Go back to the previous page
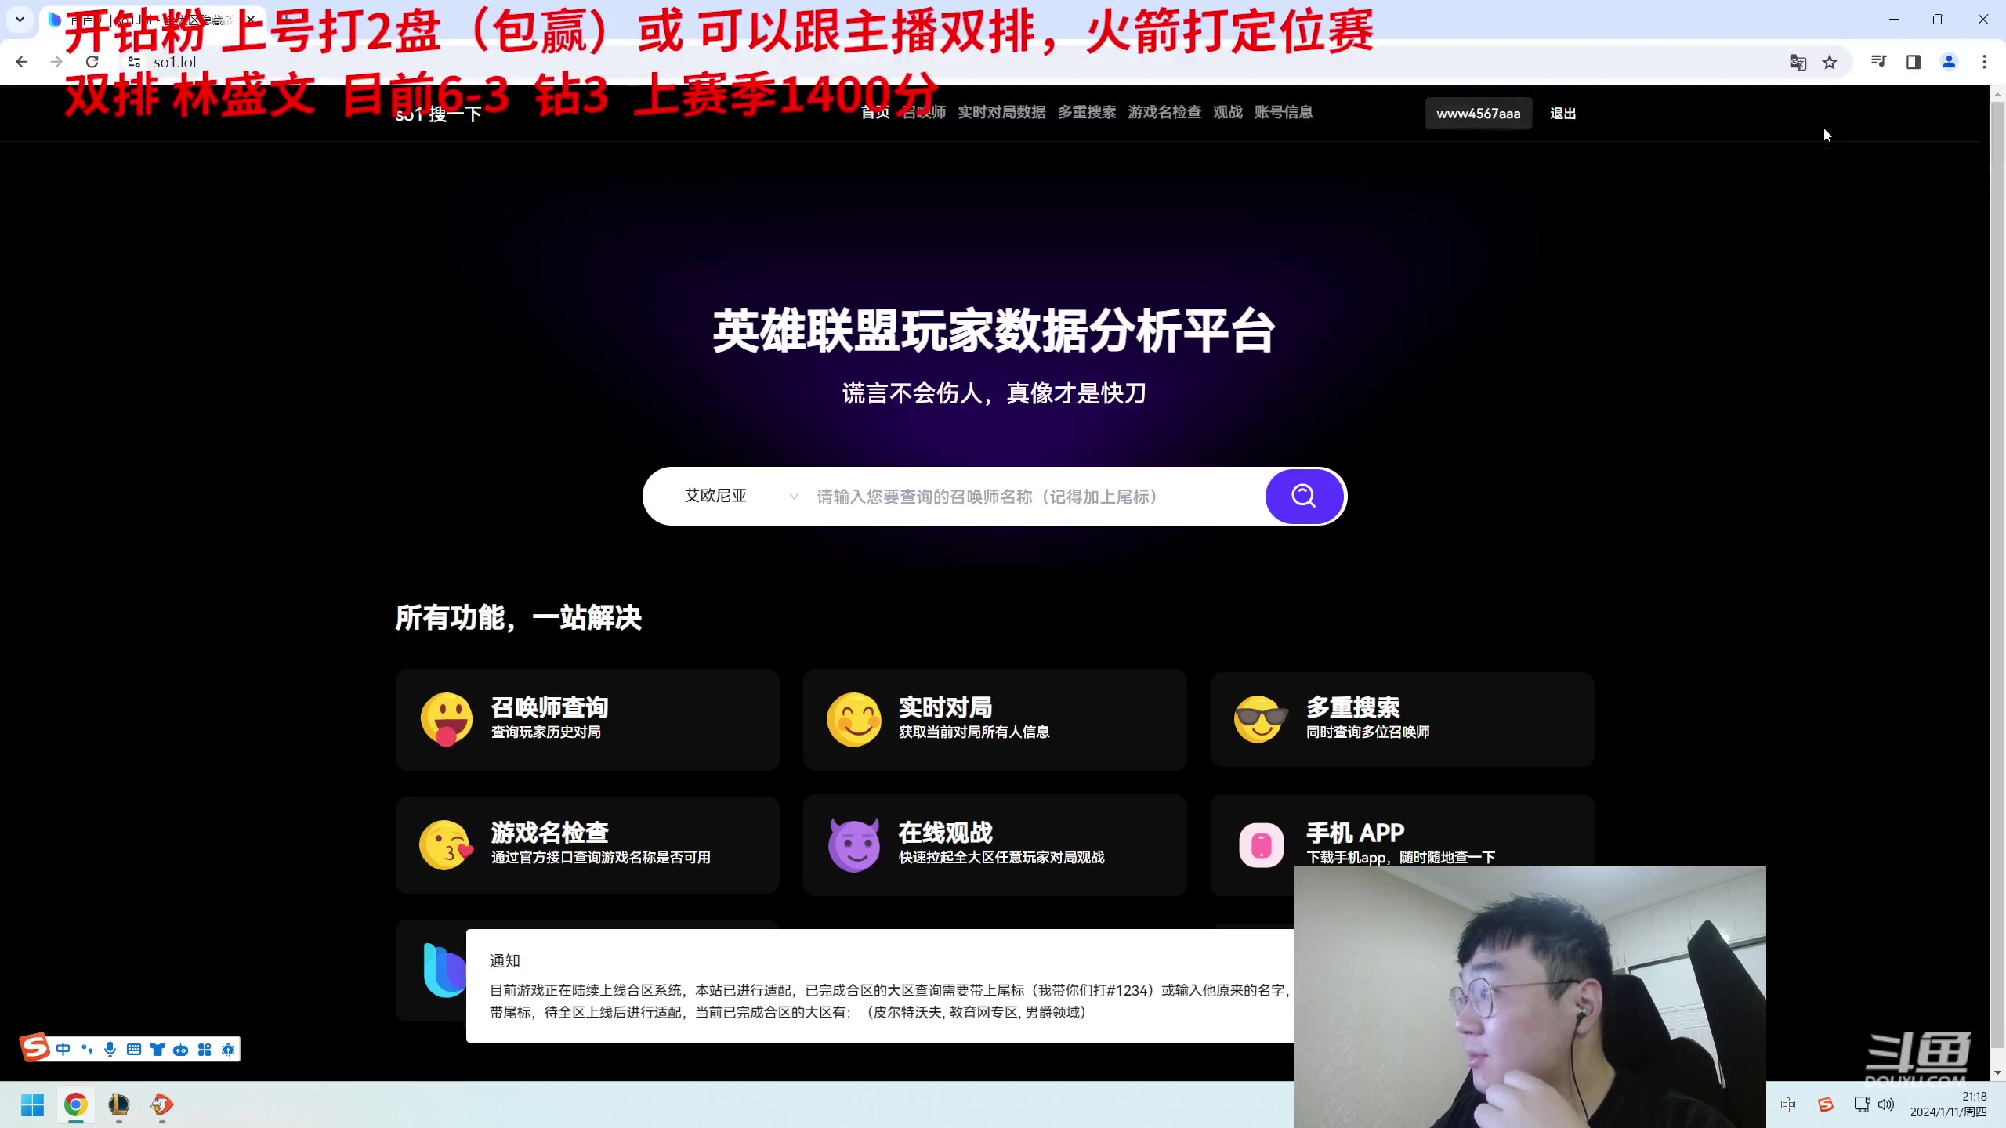Viewport: 2006px width, 1128px height. [x=22, y=62]
